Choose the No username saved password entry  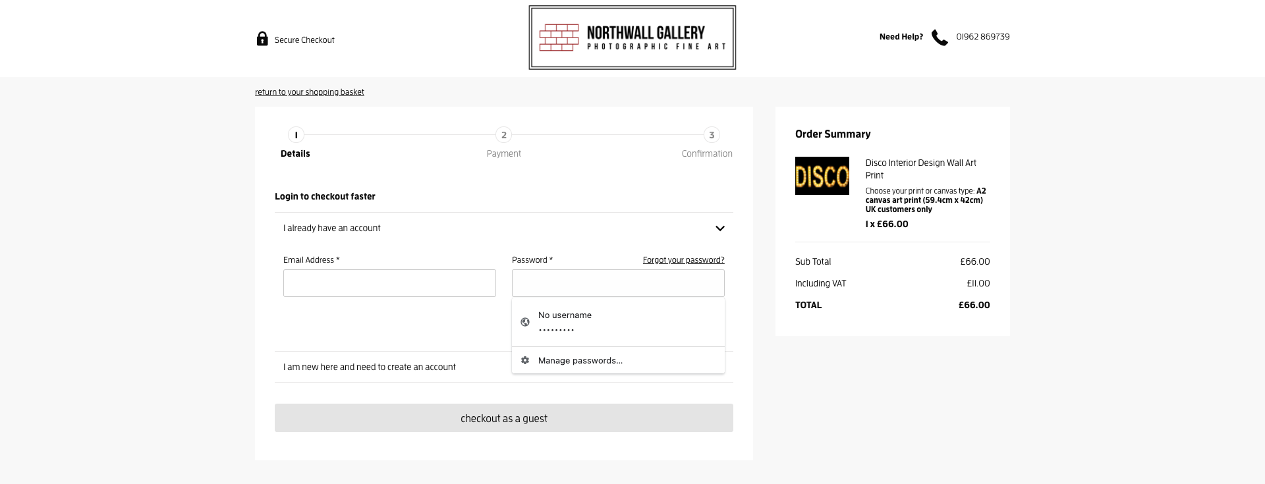[x=618, y=322]
